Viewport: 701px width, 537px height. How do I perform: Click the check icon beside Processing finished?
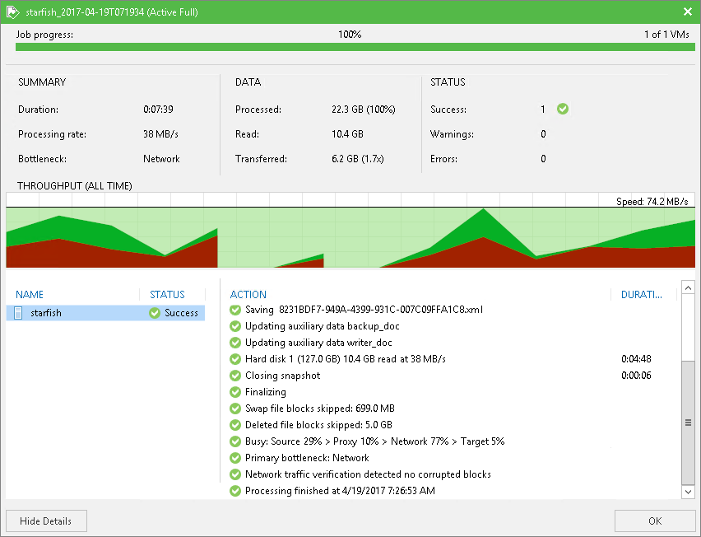pos(235,491)
